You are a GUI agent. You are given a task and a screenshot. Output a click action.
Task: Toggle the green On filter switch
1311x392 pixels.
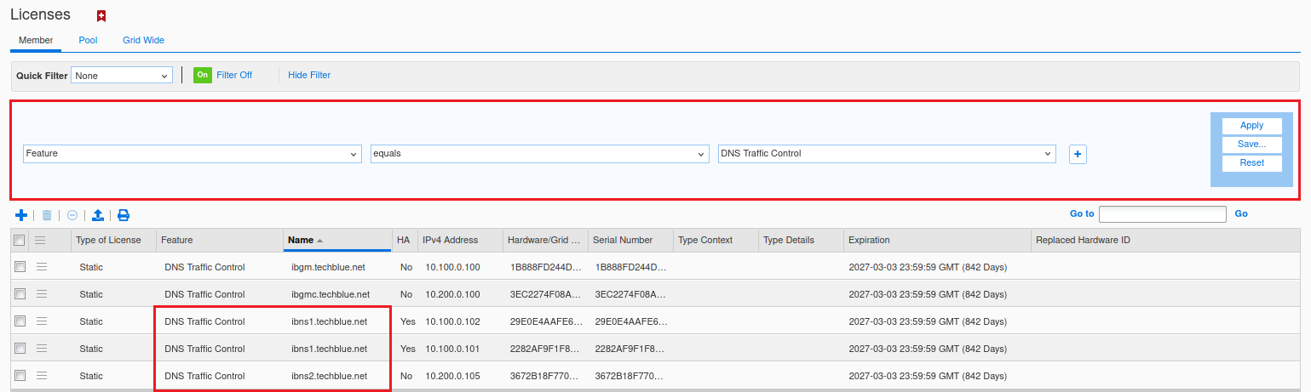202,75
